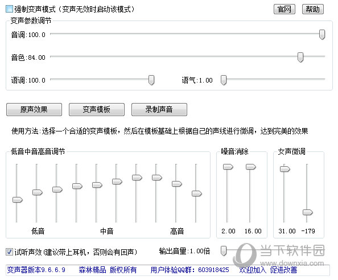The width and height of the screenshot is (338, 280).
Task: Adjust the 音色 timbre slider handle
Action: [x=300, y=57]
